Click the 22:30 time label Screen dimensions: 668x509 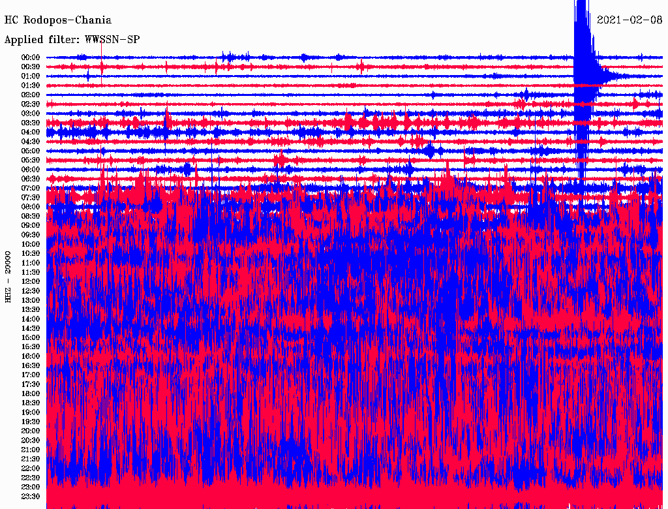pyautogui.click(x=31, y=478)
